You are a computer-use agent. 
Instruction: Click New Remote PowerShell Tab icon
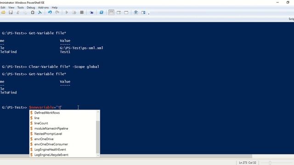tap(91, 12)
